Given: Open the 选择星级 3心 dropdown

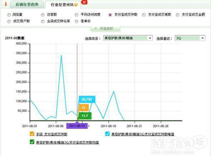Looking at the screenshot, I should 190,38.
